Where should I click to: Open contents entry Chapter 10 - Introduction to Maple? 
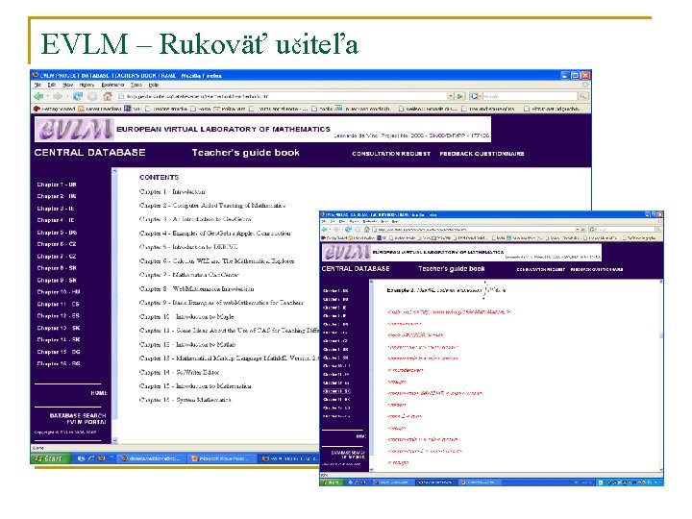(x=186, y=316)
